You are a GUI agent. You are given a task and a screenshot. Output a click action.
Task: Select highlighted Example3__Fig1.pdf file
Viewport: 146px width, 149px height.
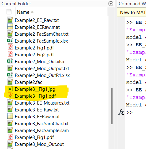(x=35, y=96)
